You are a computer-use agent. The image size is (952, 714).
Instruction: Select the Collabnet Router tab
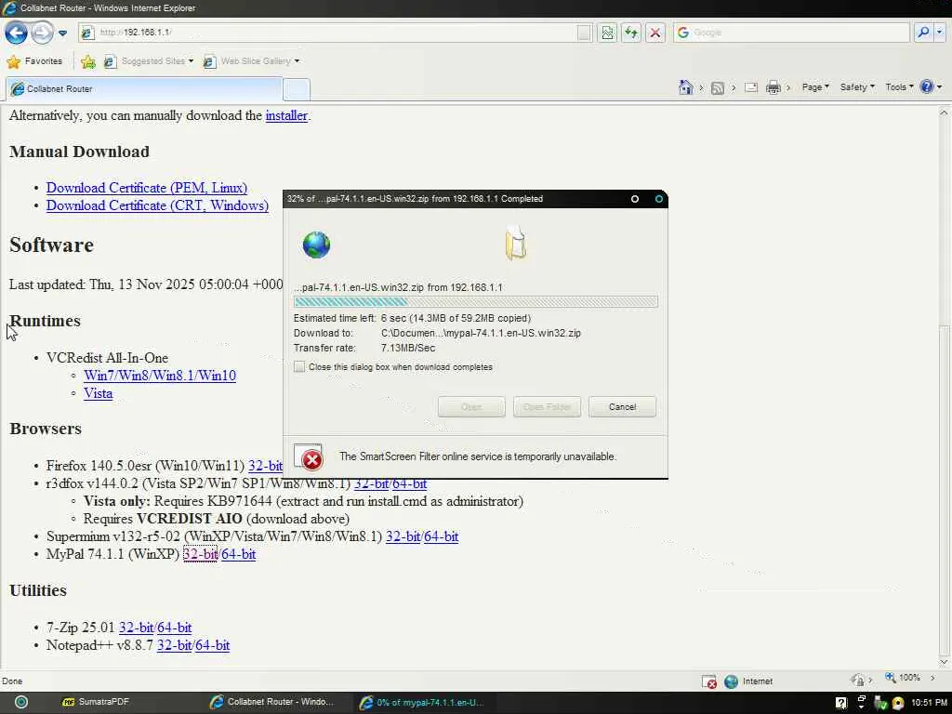[144, 88]
